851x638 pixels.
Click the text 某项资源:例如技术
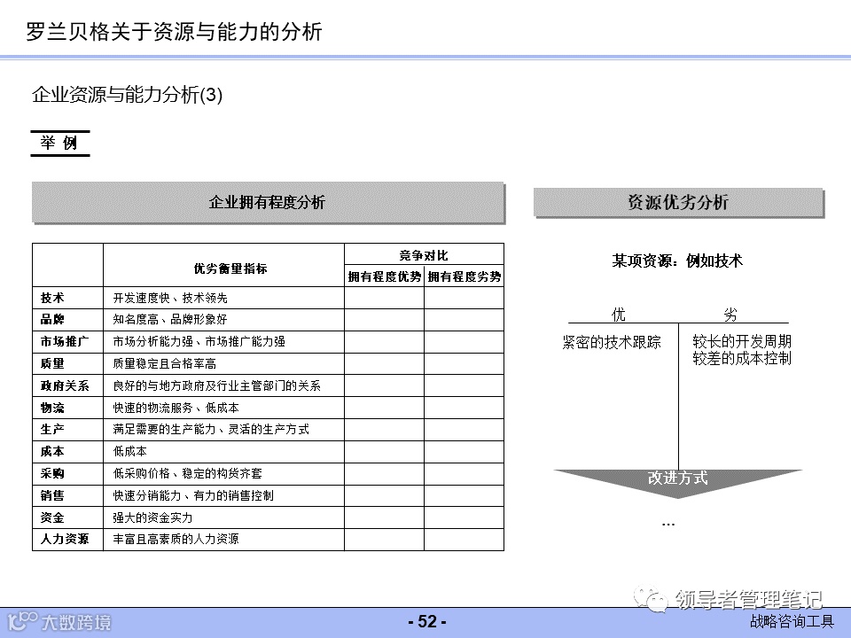pyautogui.click(x=677, y=261)
